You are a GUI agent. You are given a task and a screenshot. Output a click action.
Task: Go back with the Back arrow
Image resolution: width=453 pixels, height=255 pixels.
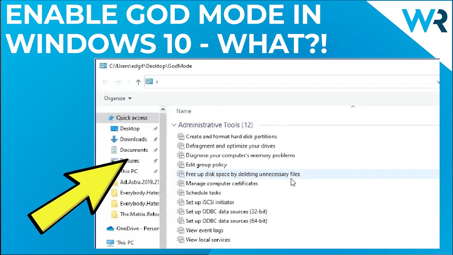click(105, 82)
